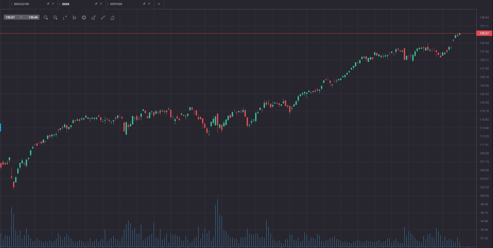Click the 131.60 price axis label
The width and height of the screenshot is (493, 248).
click(x=484, y=52)
